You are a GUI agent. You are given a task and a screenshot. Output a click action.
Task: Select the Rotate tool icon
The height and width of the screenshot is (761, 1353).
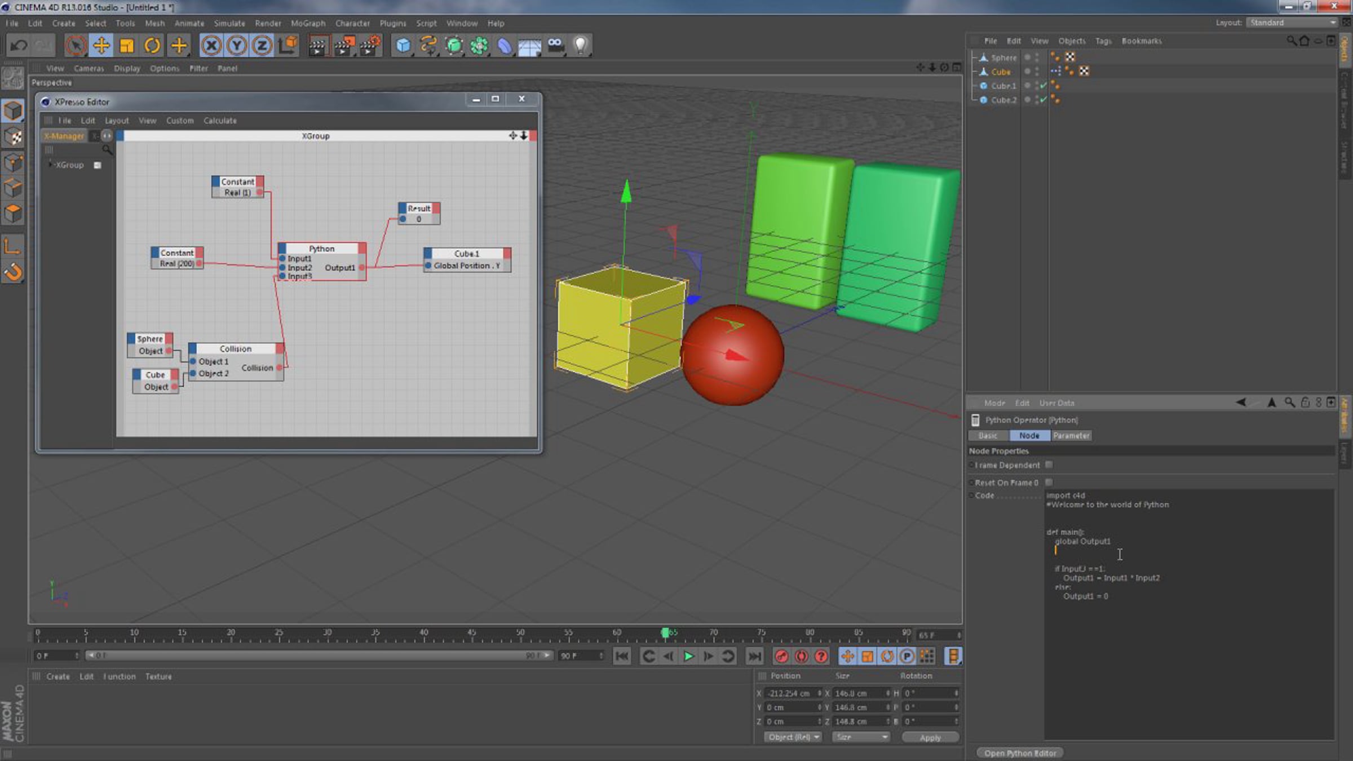pos(152,46)
